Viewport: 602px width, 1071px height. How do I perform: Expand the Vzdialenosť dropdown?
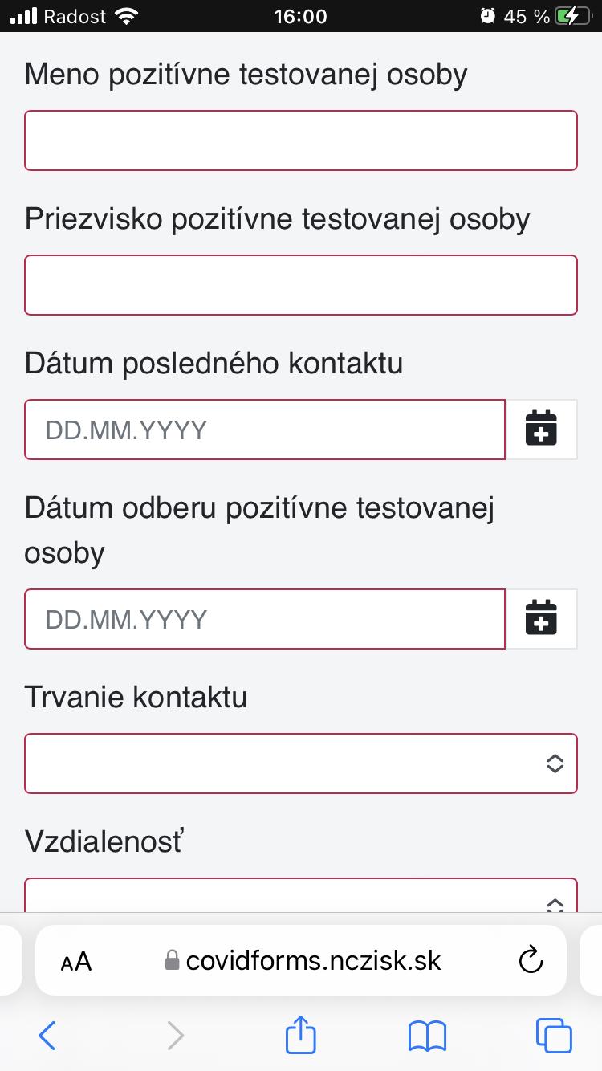pyautogui.click(x=301, y=895)
